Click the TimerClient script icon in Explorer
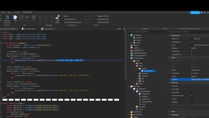The height and width of the screenshot is (118, 209). tap(139, 94)
